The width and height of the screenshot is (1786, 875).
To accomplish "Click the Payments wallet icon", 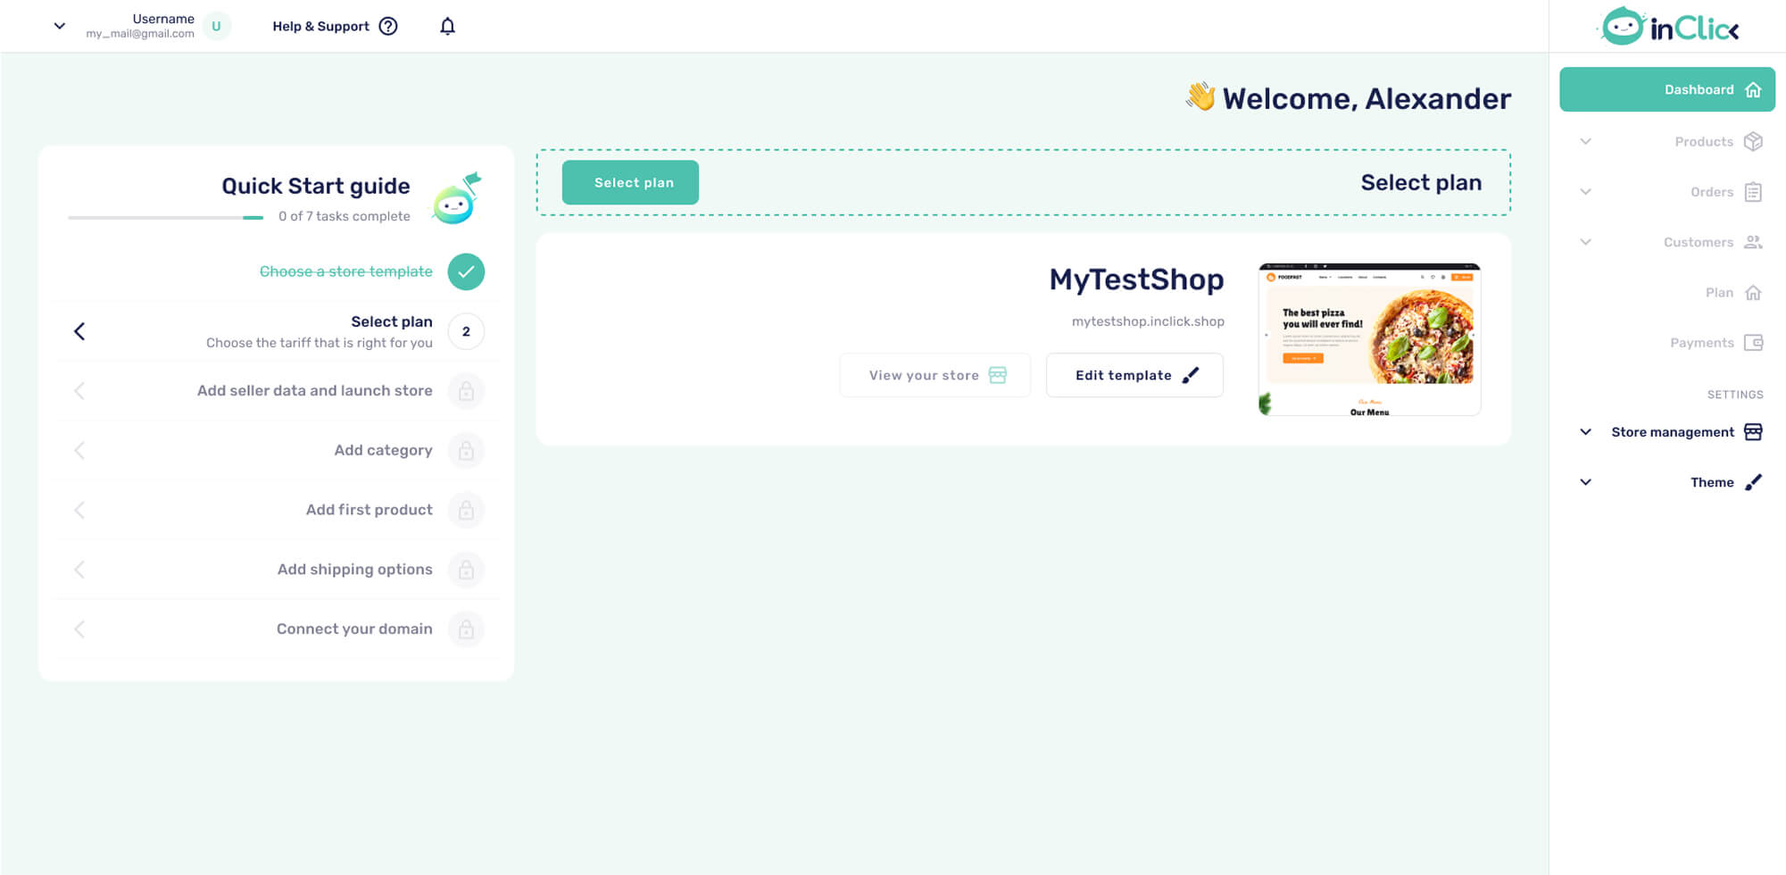I will 1753,343.
